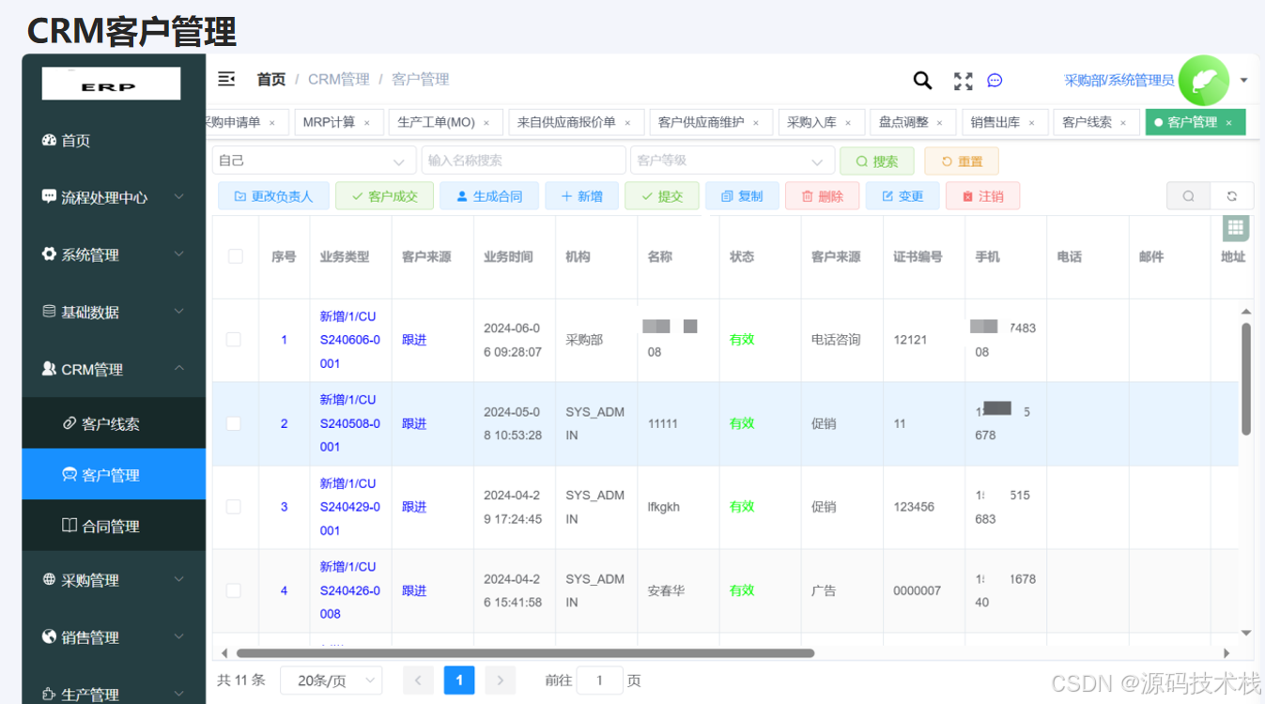Click the orange 重置 button
Viewport: 1265px width, 704px height.
[962, 161]
